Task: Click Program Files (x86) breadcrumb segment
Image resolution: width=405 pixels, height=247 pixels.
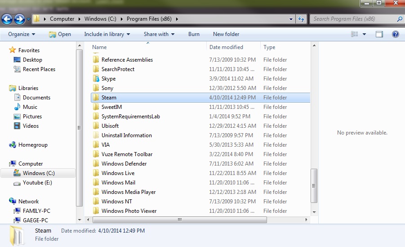Action: tap(149, 19)
